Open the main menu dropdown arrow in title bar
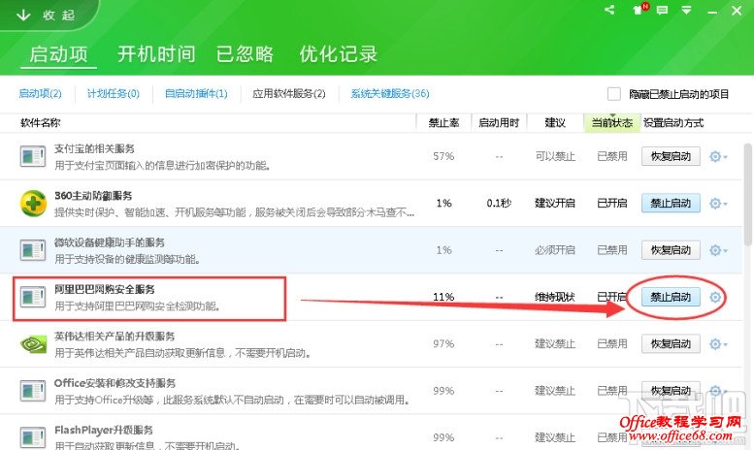754x450 pixels. point(686,10)
